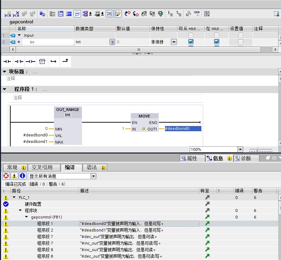Image resolution: width=281 pixels, height=260 pixels.
Task: Open the 显示所有消息 filter dropdown
Action: [x=93, y=176]
